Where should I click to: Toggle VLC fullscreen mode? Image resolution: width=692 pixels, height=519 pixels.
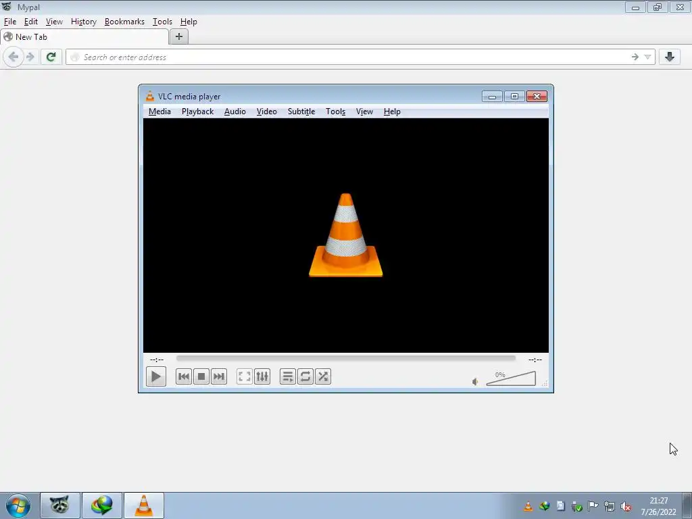tap(245, 376)
